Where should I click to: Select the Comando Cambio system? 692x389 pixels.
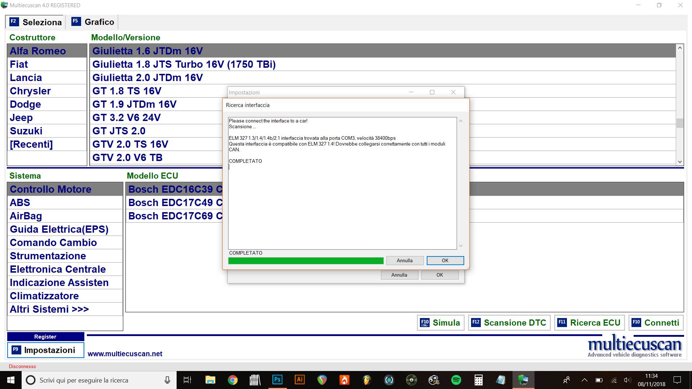(x=65, y=242)
